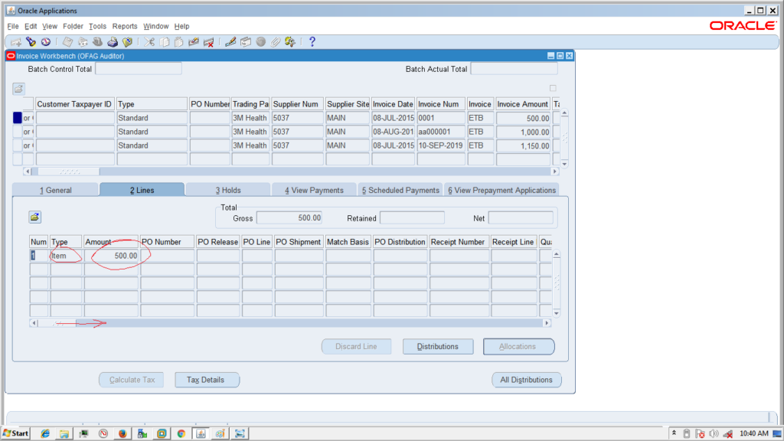Open the invoice header folder icon
Viewport: 784px width, 441px height.
tap(18, 89)
